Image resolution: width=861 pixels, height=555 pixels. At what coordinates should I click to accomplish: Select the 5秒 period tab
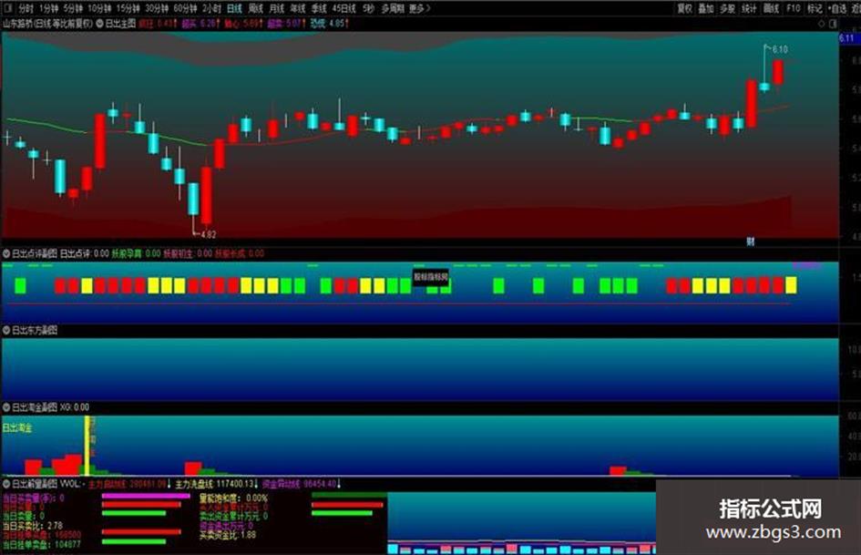point(368,8)
